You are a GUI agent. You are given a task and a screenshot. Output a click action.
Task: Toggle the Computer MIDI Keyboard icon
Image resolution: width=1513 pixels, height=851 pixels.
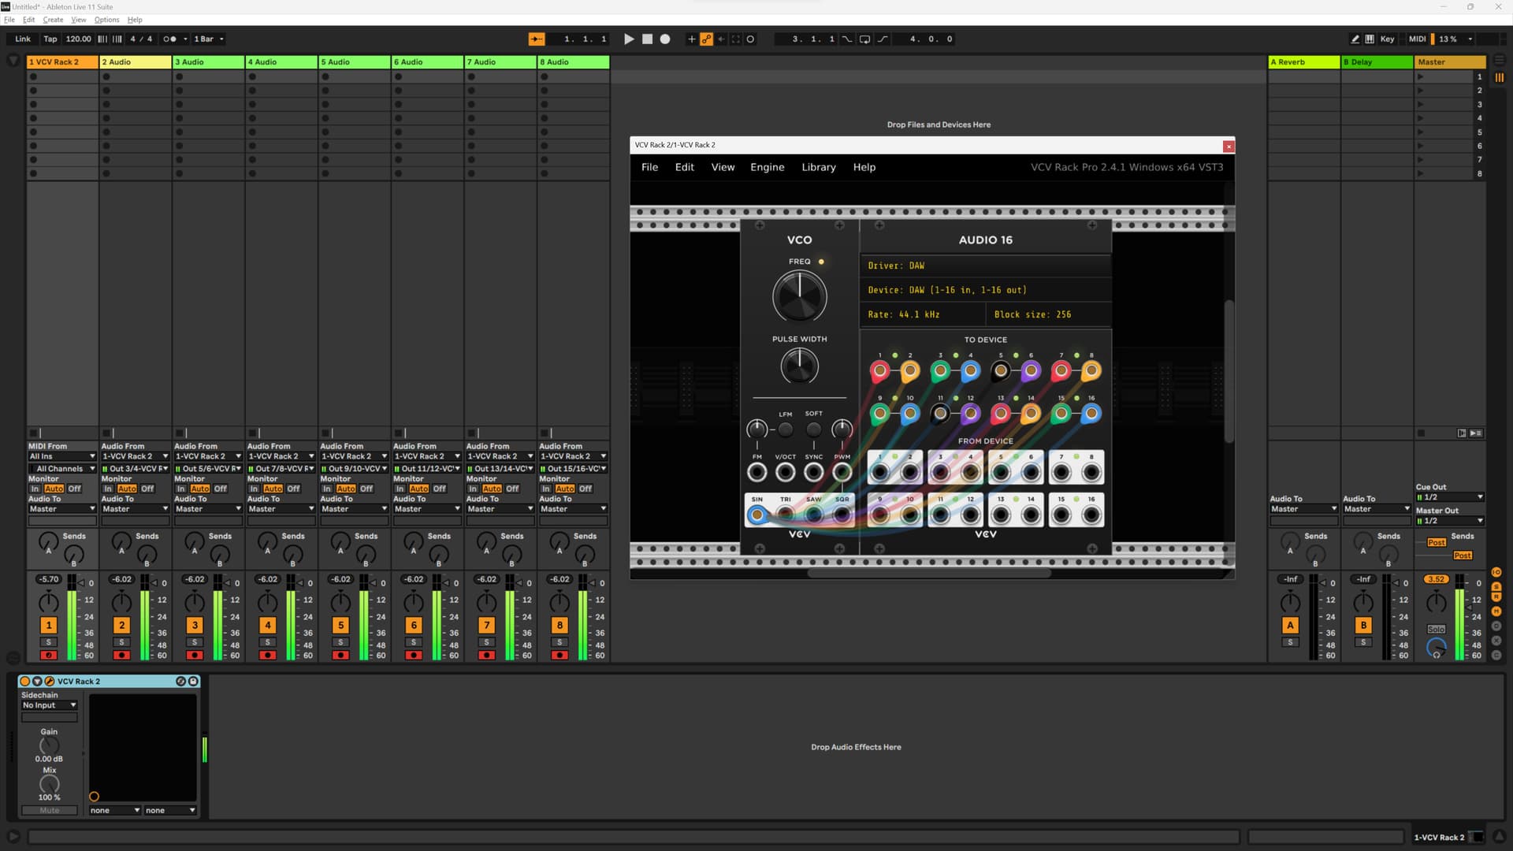[x=1370, y=39]
